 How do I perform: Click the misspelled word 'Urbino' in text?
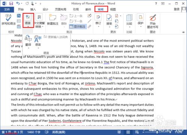(90, 83)
